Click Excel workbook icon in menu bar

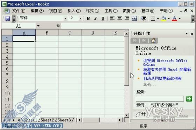6,11
